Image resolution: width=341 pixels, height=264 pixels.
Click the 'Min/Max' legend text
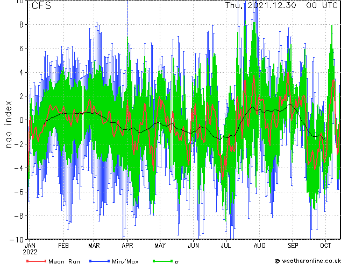click(125, 261)
